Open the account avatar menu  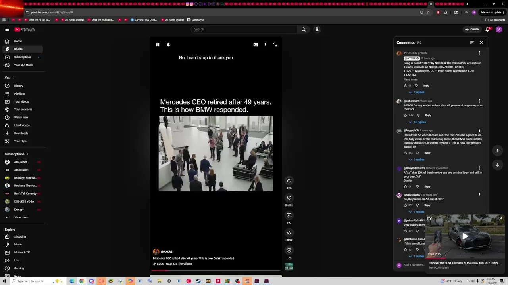(499, 29)
